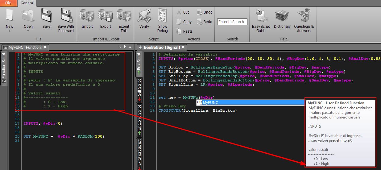Click the Undo action button
Screen dimensions: 381x170
[x=205, y=12]
